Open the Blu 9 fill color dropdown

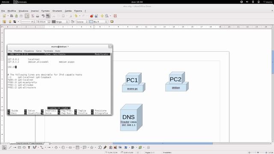98,22
